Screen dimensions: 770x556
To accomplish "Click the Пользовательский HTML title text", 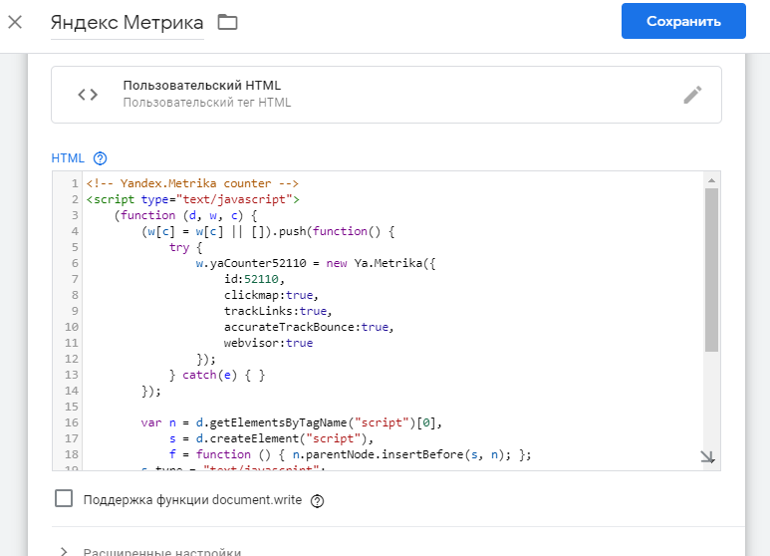I will click(x=202, y=85).
